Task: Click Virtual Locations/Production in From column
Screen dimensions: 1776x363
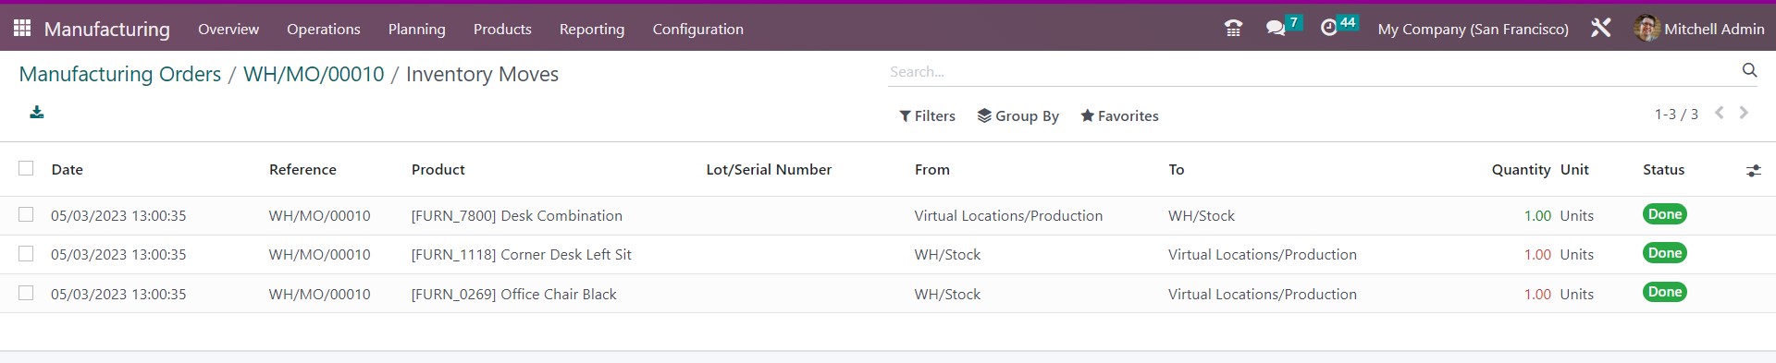Action: [1008, 216]
